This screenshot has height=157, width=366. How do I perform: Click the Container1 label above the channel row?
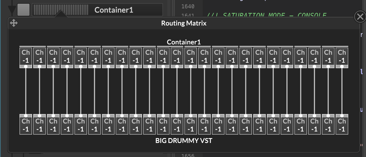coord(184,42)
